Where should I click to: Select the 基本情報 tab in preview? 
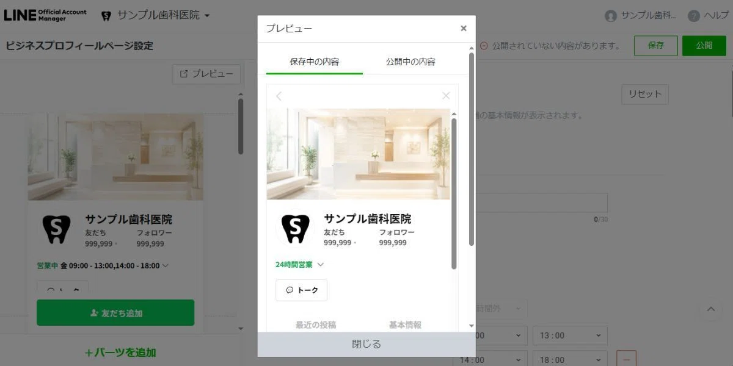405,325
